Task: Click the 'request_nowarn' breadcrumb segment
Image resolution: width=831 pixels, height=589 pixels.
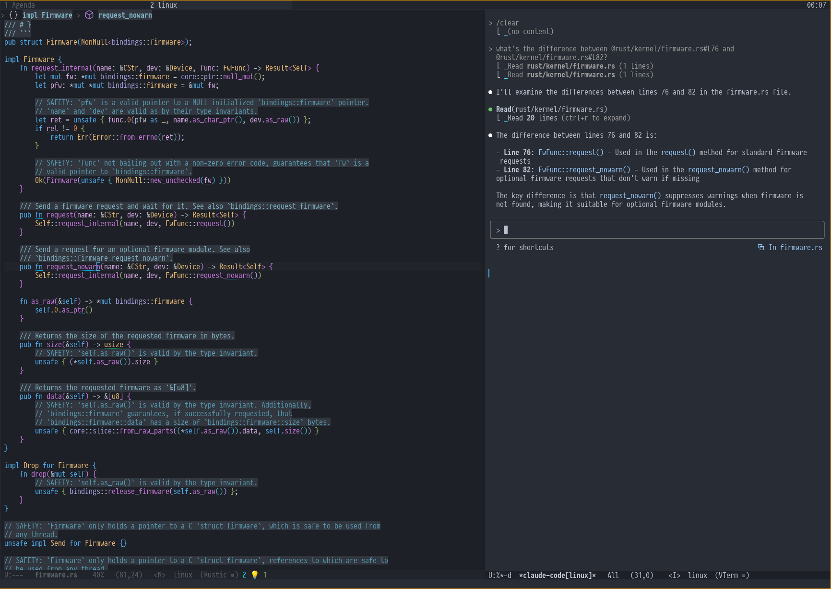Action: click(125, 15)
